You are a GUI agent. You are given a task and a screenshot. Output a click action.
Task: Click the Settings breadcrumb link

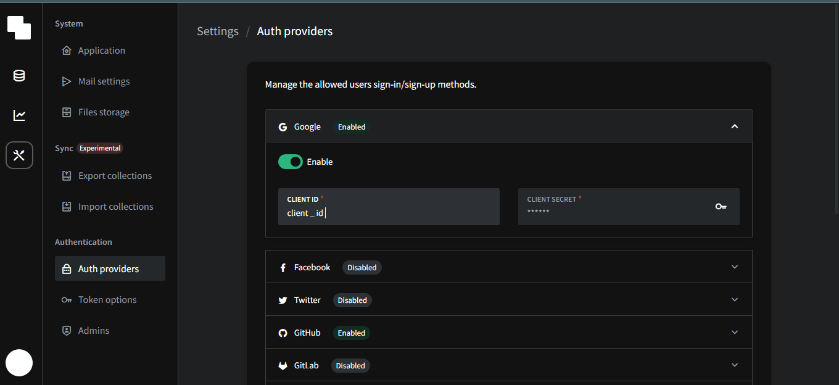(218, 31)
